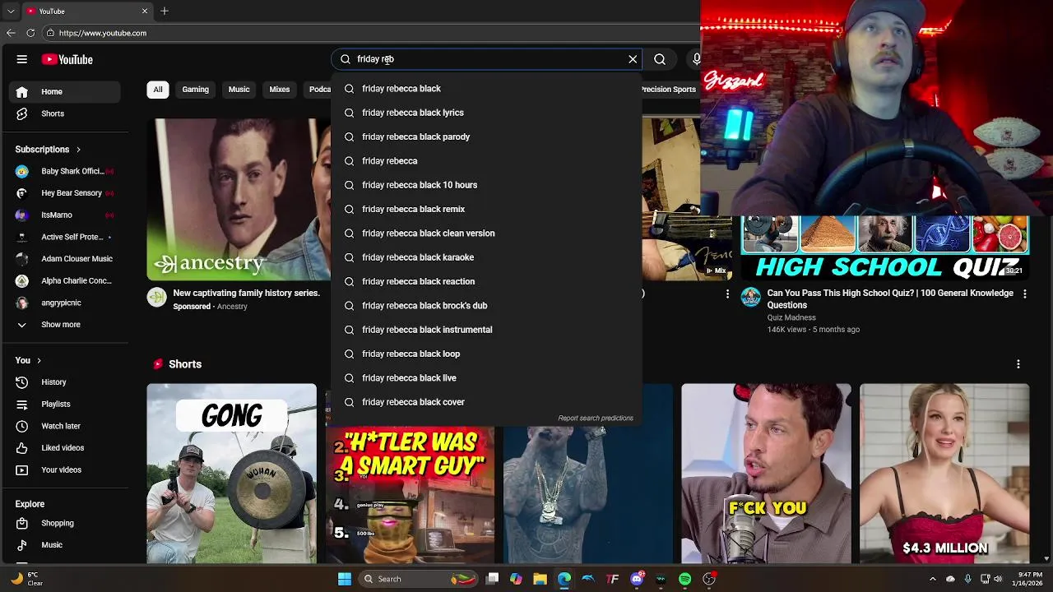
Task: Open Shorts in the sidebar
Action: click(65, 113)
